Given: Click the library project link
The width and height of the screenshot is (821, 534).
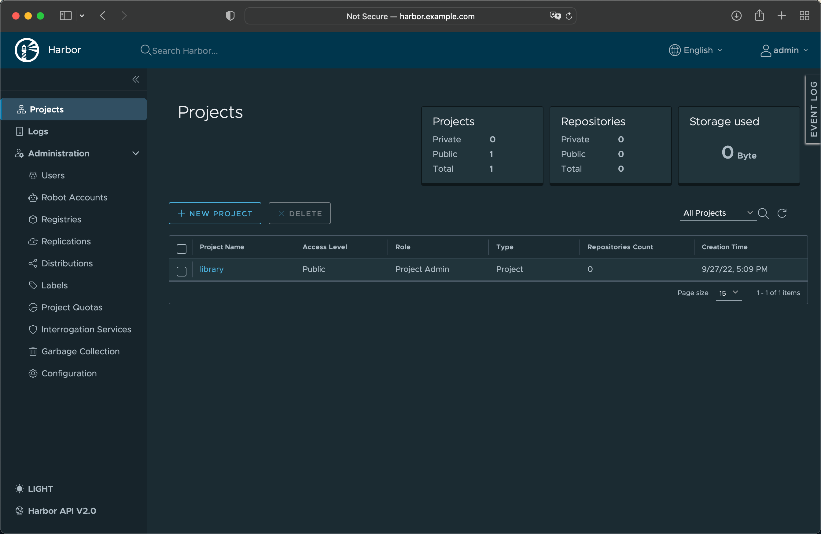Looking at the screenshot, I should 211,269.
